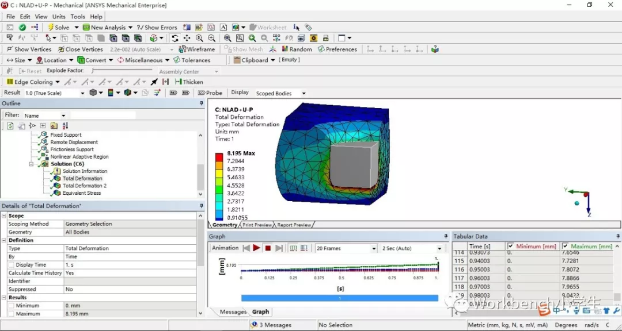The height and width of the screenshot is (331, 622).
Task: Set ISO isometric view
Action: pyautogui.click(x=277, y=38)
